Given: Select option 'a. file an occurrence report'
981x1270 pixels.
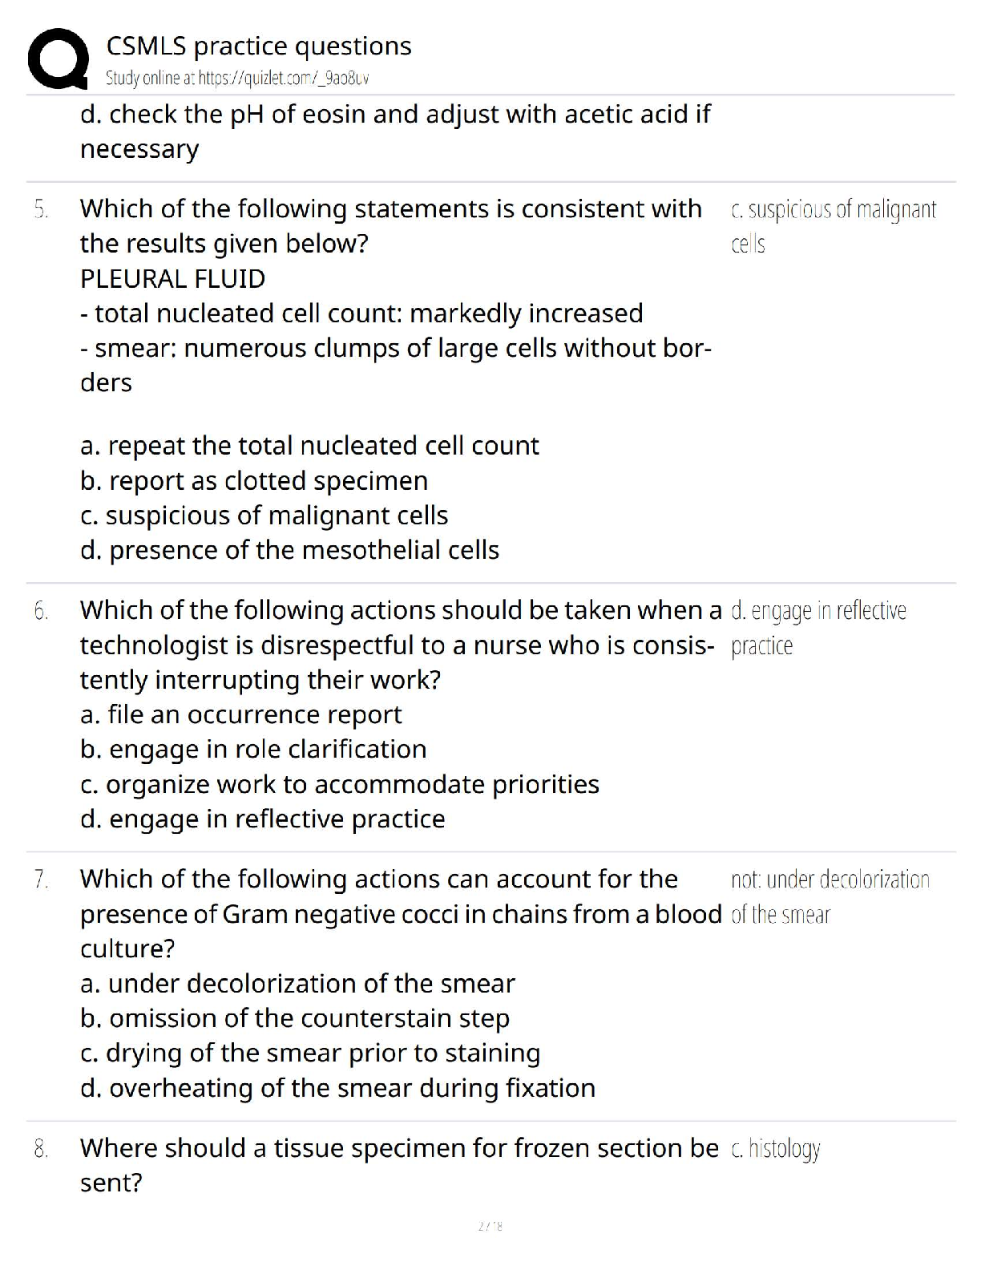Looking at the screenshot, I should pyautogui.click(x=240, y=714).
